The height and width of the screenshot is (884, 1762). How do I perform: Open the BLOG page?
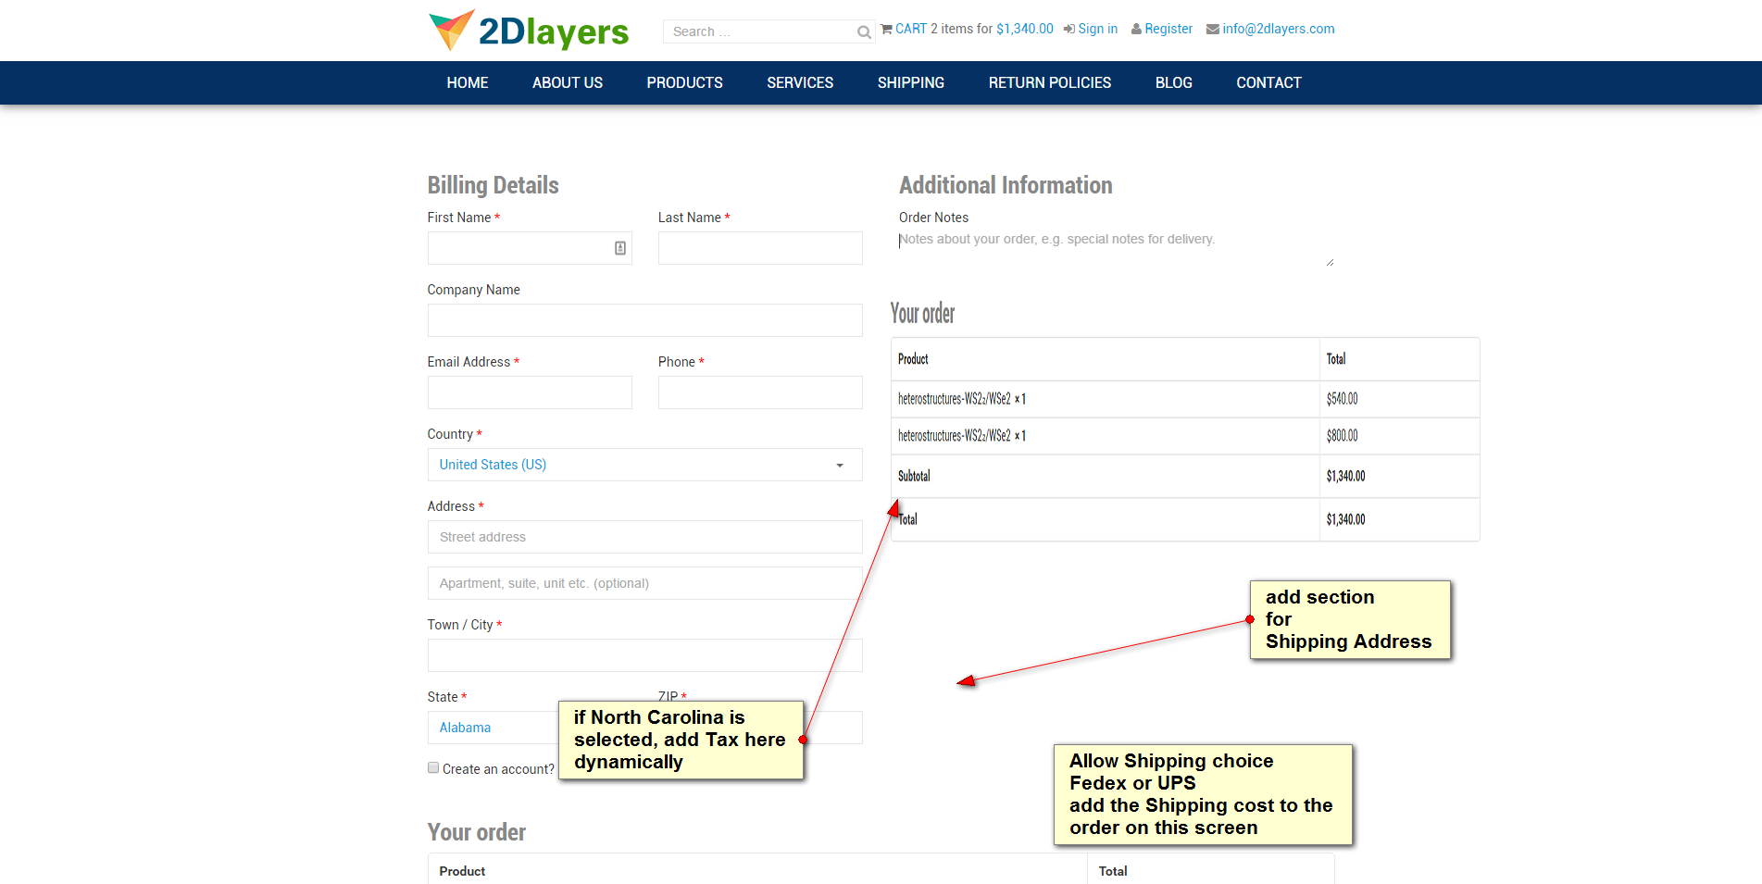pos(1174,83)
